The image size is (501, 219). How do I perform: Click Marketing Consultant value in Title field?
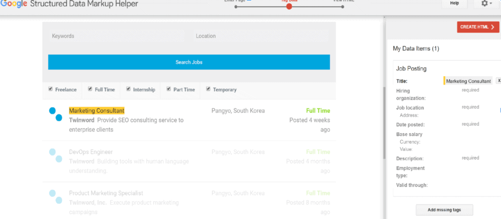point(468,81)
